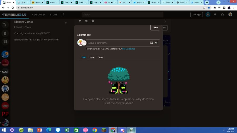This screenshot has width=237, height=133.
Task: Open the quests shield icon in header
Action: tap(208, 14)
